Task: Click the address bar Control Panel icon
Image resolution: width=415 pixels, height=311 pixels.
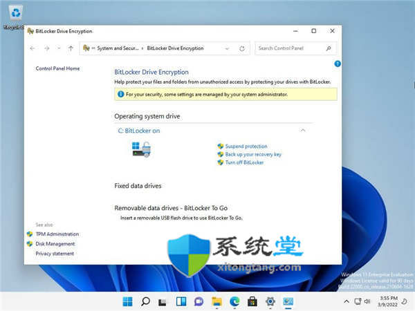Action: pyautogui.click(x=86, y=48)
